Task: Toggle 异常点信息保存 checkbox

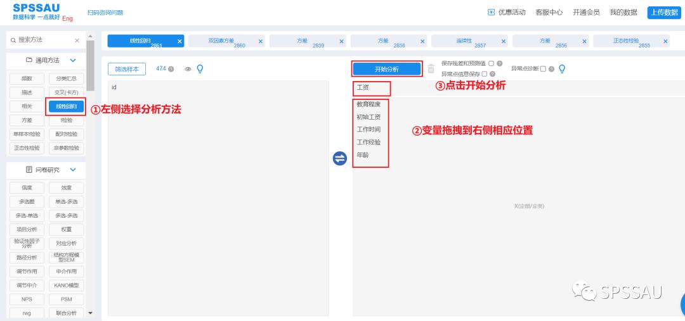Action: pyautogui.click(x=484, y=73)
